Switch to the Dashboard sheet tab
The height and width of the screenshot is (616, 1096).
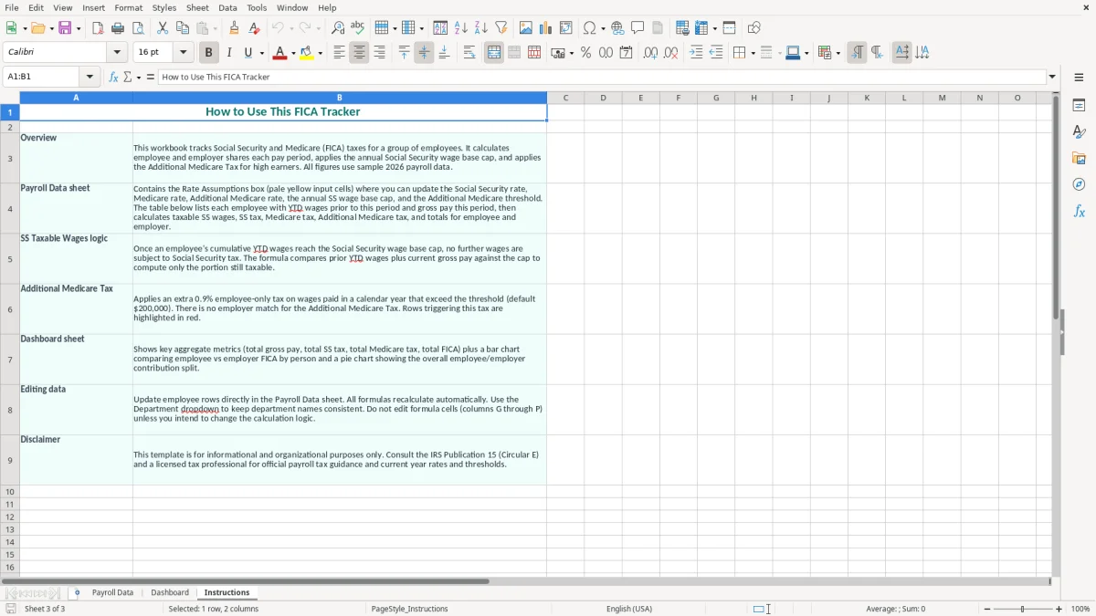click(170, 592)
